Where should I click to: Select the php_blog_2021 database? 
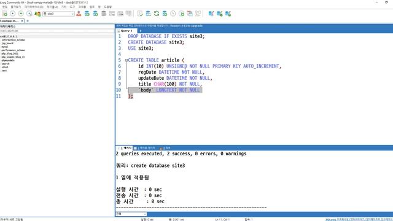(10, 53)
